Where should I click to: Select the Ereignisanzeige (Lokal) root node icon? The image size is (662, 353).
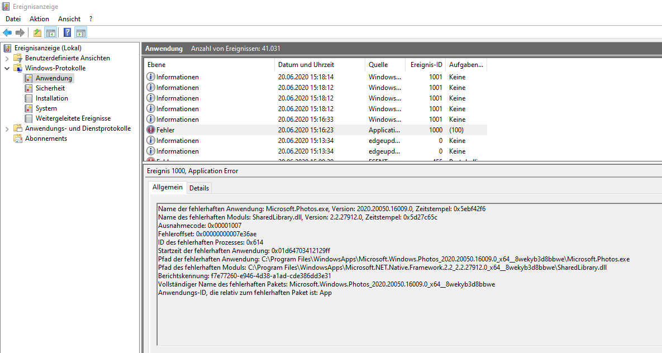click(7, 48)
